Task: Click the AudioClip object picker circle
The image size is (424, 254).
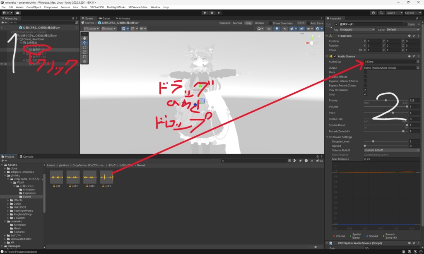Action: pyautogui.click(x=418, y=62)
